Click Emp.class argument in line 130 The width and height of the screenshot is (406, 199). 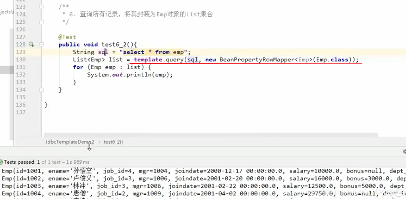(332, 60)
